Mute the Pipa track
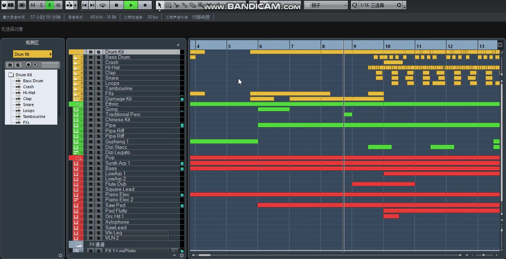 (x=91, y=125)
